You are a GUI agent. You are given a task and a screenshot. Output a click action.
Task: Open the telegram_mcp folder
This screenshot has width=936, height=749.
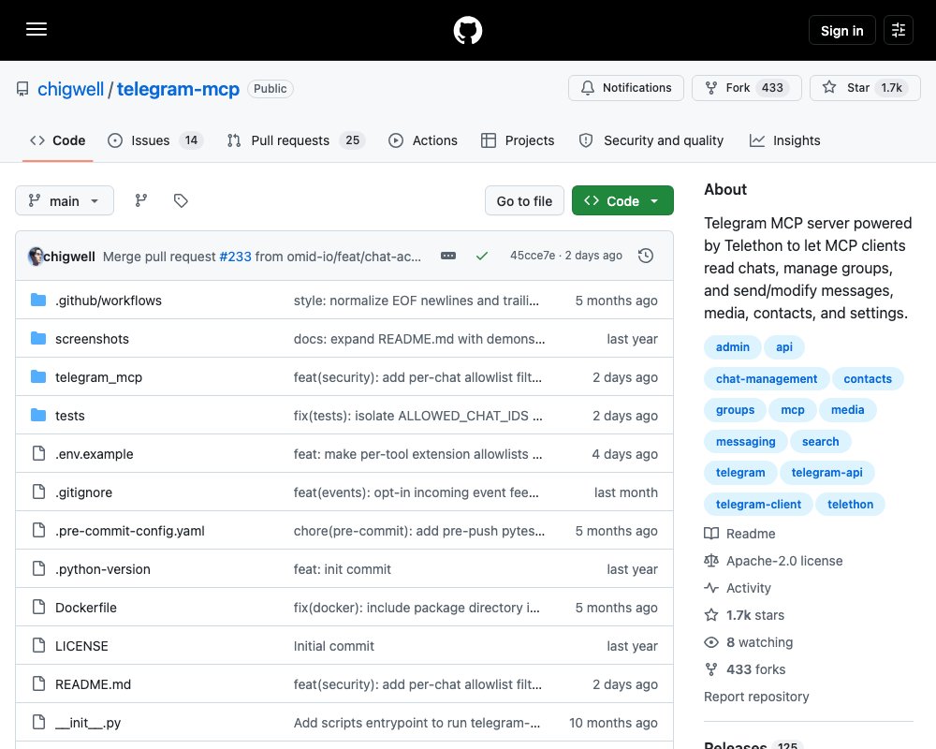coord(98,377)
